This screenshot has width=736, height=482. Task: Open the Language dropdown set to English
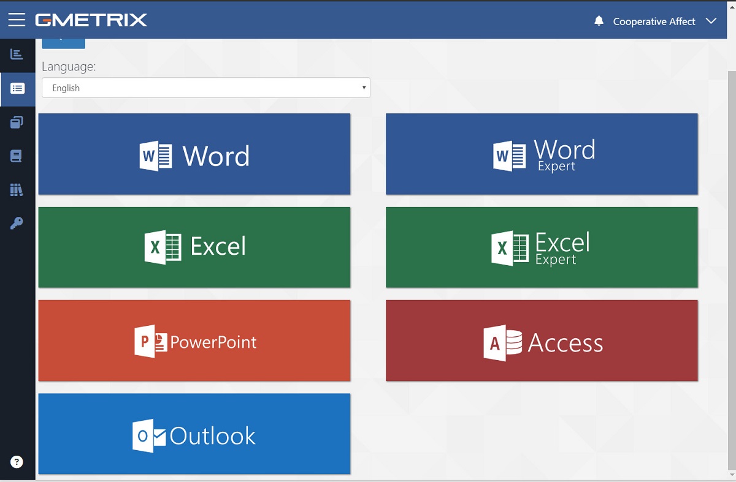pos(206,88)
